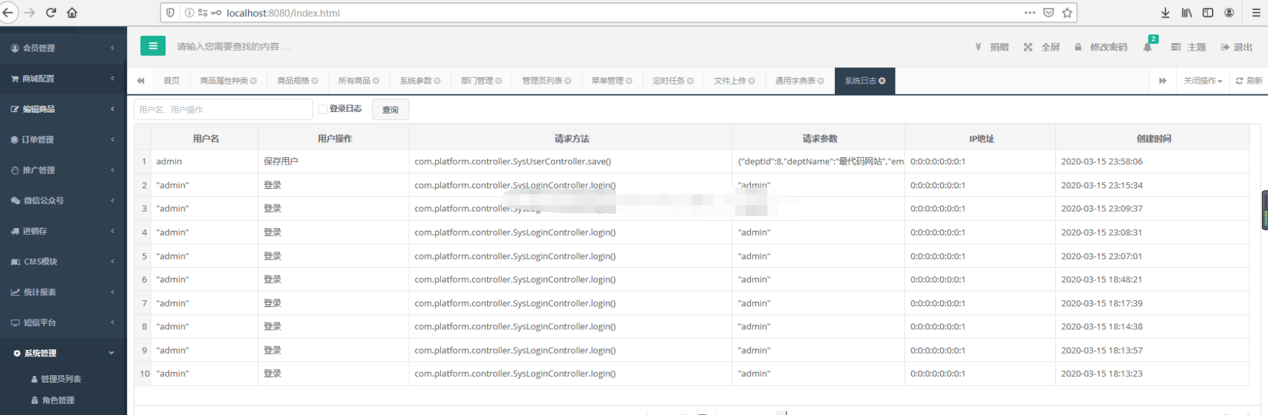The height and width of the screenshot is (415, 1268).
Task: Click the browser forward arrow
Action: pos(29,12)
